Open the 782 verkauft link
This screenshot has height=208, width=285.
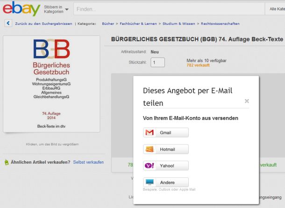tap(198, 65)
